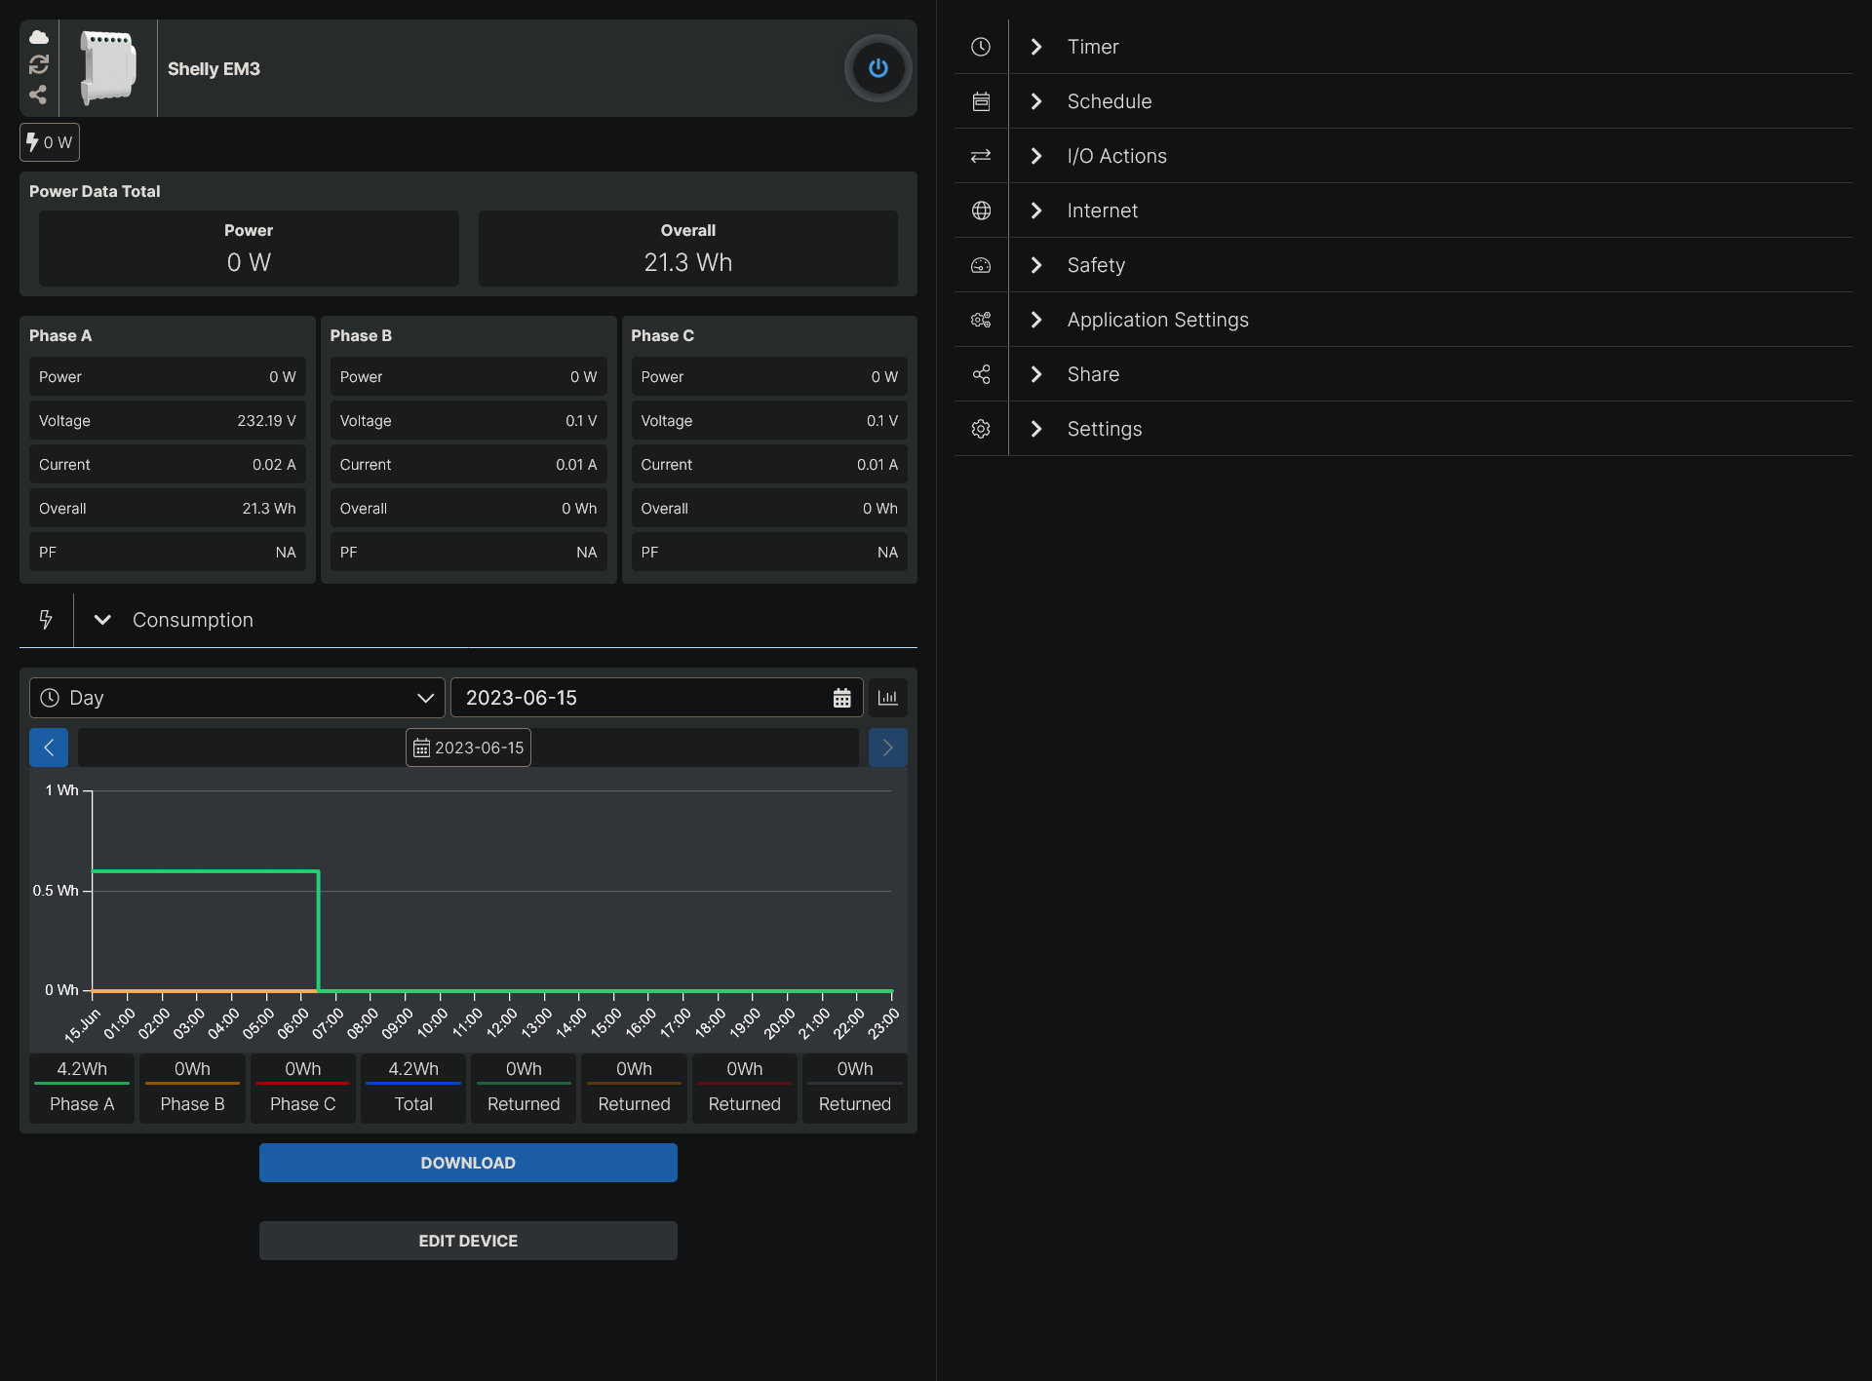Viewport: 1872px width, 1381px height.
Task: Click the Safety shield icon
Action: click(983, 266)
